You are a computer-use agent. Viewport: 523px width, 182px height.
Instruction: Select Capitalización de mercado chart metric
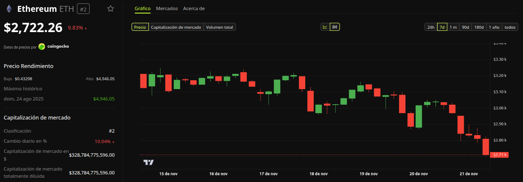[176, 27]
